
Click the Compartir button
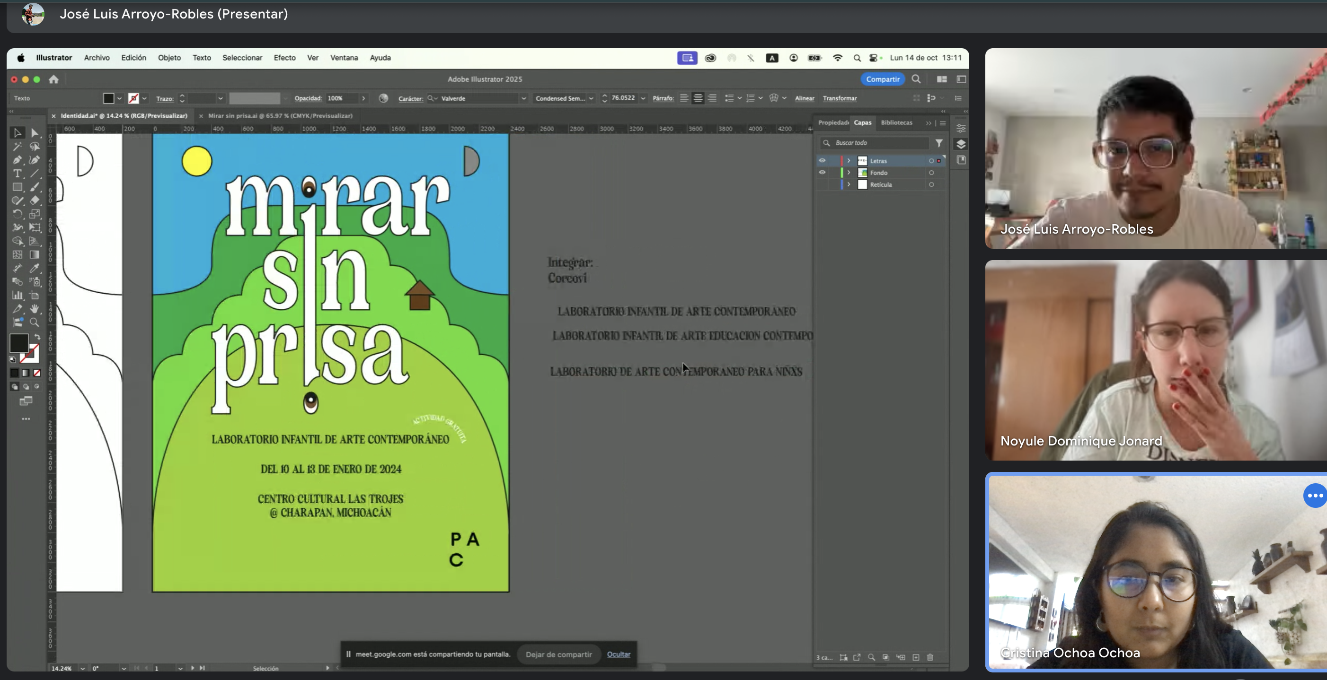(x=883, y=79)
